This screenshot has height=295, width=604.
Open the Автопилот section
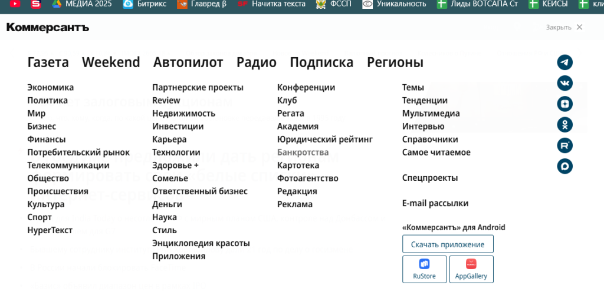point(188,62)
